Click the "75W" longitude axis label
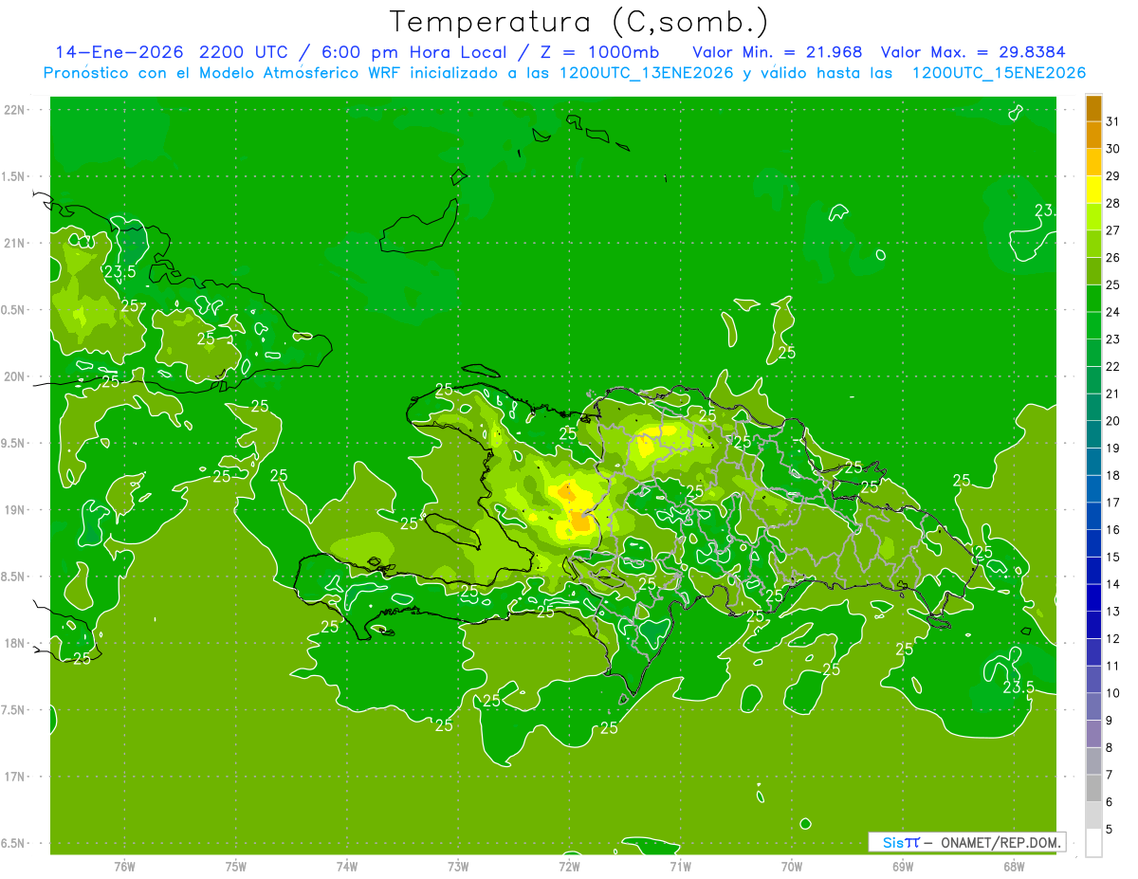 (x=236, y=866)
